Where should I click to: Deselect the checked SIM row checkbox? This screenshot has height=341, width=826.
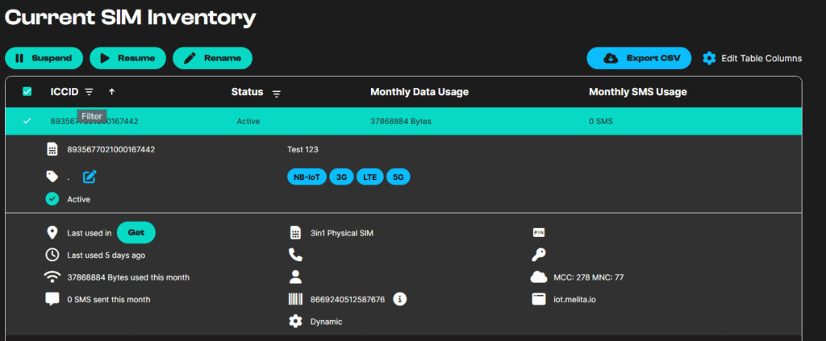click(x=27, y=121)
